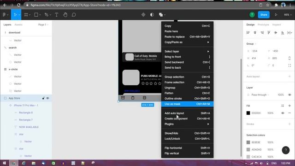Select the Rectangle shape tool

coord(36,15)
